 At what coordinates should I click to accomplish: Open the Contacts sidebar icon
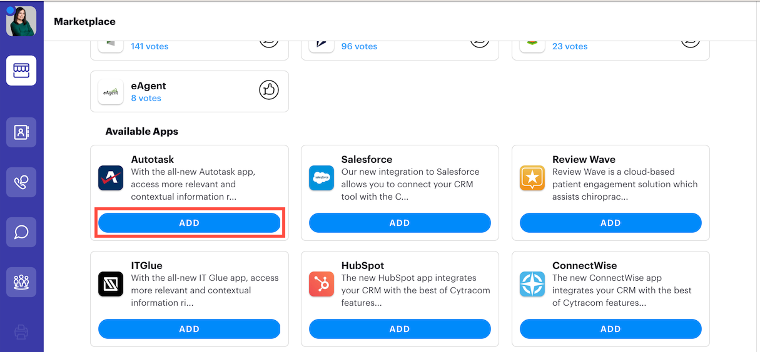coord(21,132)
